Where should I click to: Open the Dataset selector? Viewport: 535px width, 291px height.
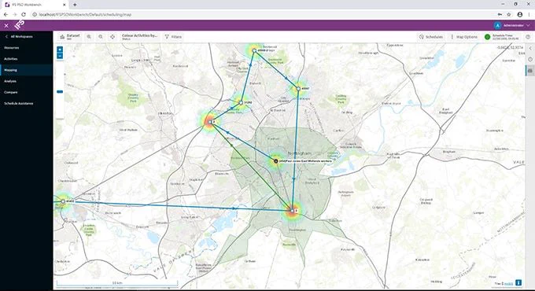tap(69, 37)
